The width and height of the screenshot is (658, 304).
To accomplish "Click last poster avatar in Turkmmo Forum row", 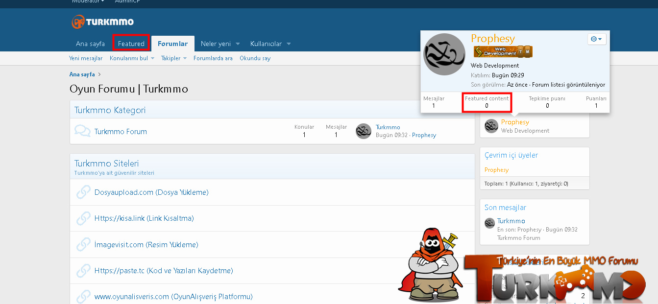I will tap(364, 131).
